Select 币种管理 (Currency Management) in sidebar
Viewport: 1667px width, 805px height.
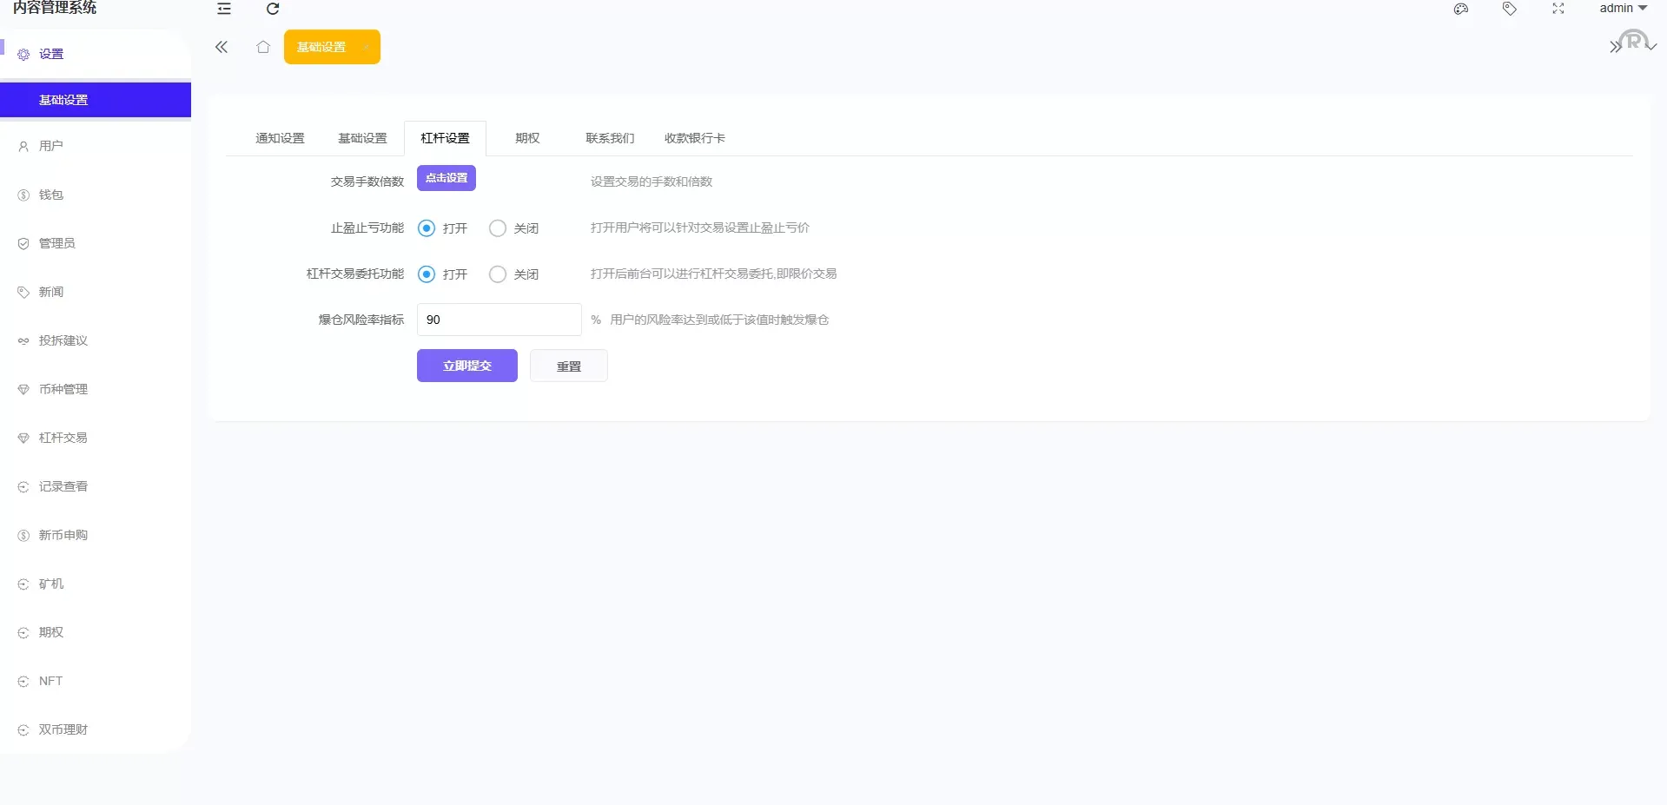click(x=63, y=389)
